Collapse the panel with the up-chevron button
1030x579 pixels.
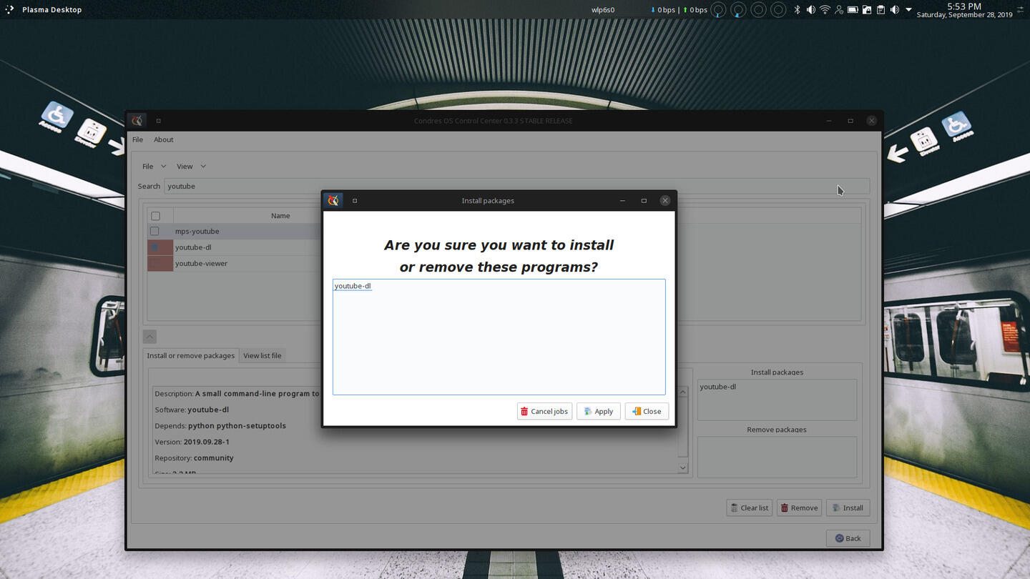click(x=149, y=336)
